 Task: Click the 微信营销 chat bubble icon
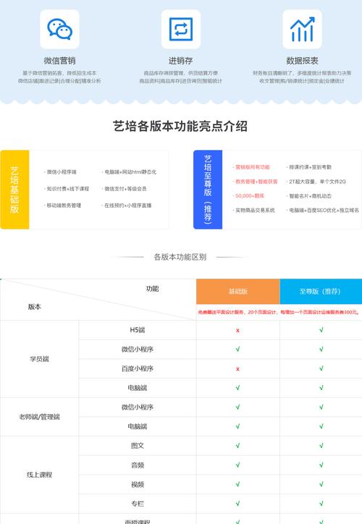(59, 29)
